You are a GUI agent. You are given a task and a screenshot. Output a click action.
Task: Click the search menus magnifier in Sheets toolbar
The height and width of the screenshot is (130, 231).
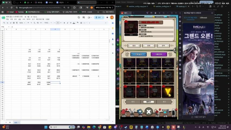(4, 23)
